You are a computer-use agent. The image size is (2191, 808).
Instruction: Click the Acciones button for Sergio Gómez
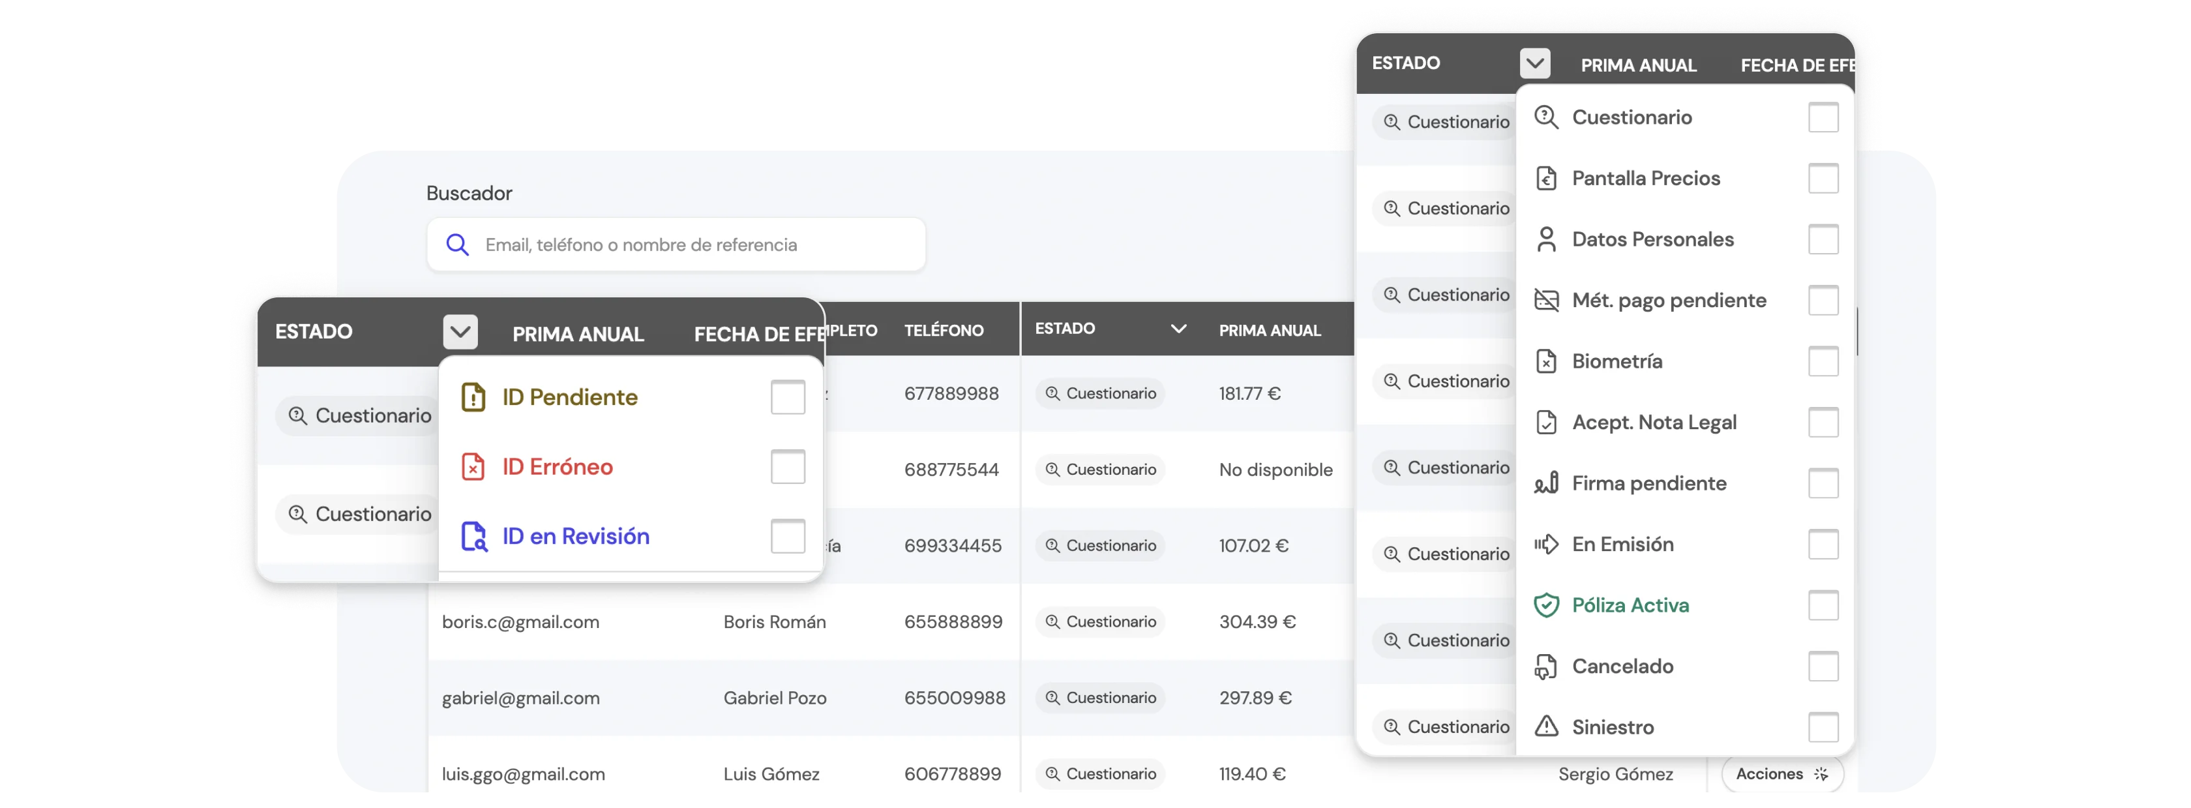coord(1782,775)
